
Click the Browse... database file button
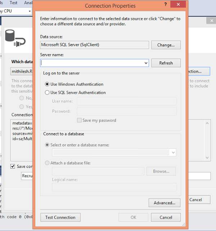point(161,171)
